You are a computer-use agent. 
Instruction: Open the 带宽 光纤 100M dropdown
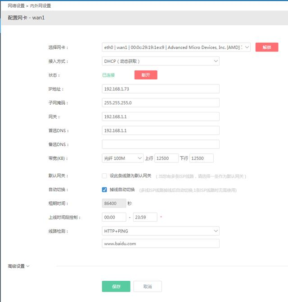coord(122,158)
